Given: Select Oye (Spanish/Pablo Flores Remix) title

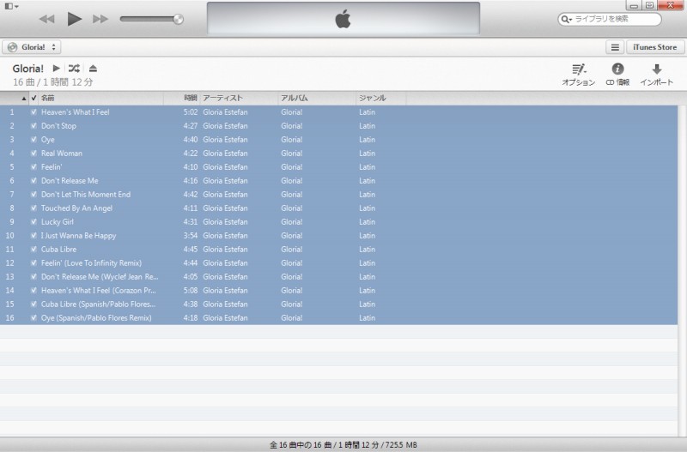Looking at the screenshot, I should 96,317.
